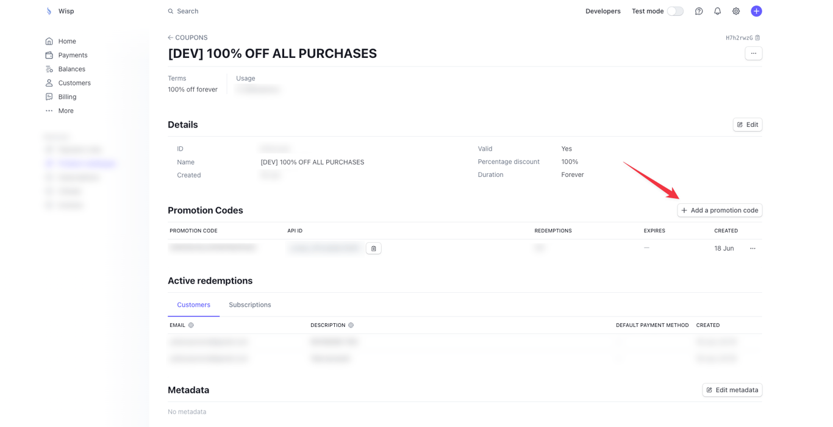
Task: Open the notifications bell
Action: 717,11
